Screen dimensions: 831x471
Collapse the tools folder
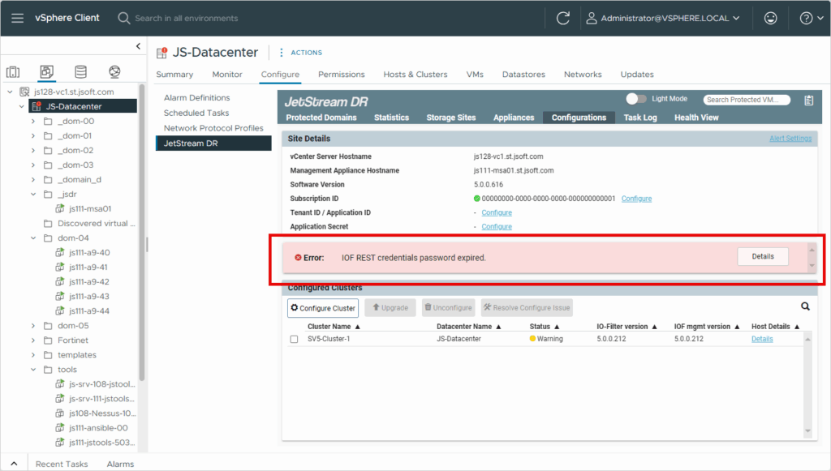pyautogui.click(x=33, y=370)
